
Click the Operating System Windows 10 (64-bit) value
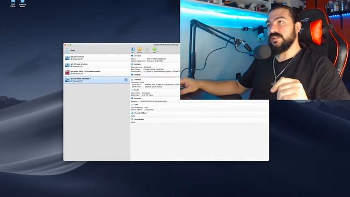tap(155, 61)
